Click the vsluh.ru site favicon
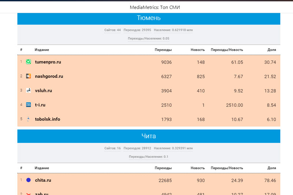Screen dimensions: 293x195 click(29, 90)
